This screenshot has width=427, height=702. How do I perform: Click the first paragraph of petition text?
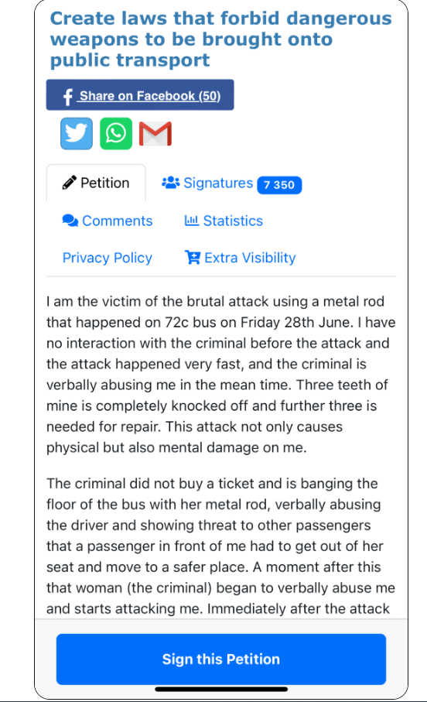(220, 375)
